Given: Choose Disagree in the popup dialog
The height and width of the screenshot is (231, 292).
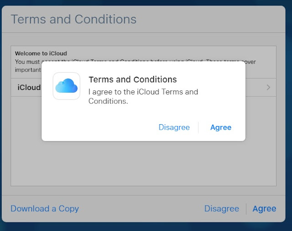Looking at the screenshot, I should [x=174, y=128].
